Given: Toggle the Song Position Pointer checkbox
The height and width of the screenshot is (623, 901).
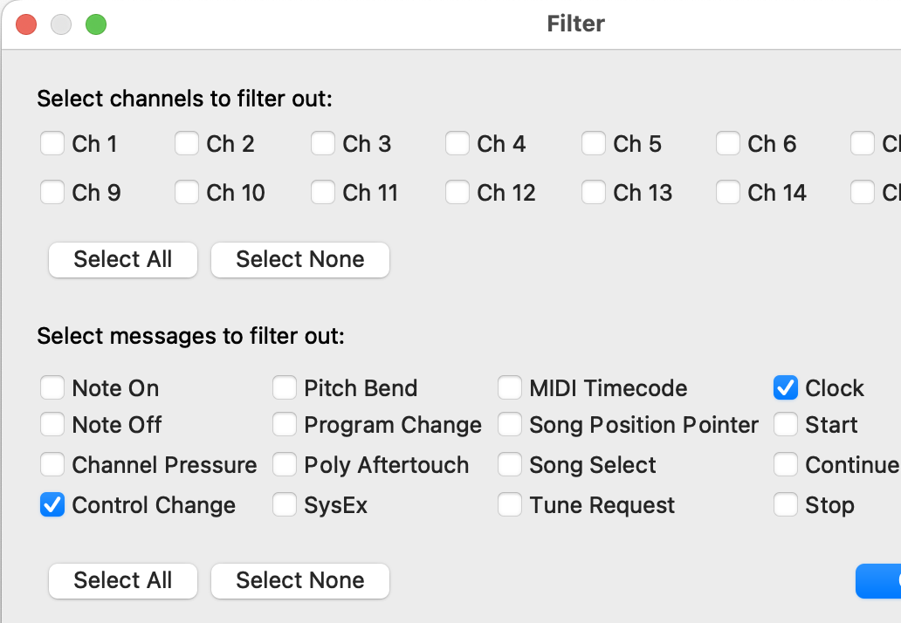Looking at the screenshot, I should [510, 425].
